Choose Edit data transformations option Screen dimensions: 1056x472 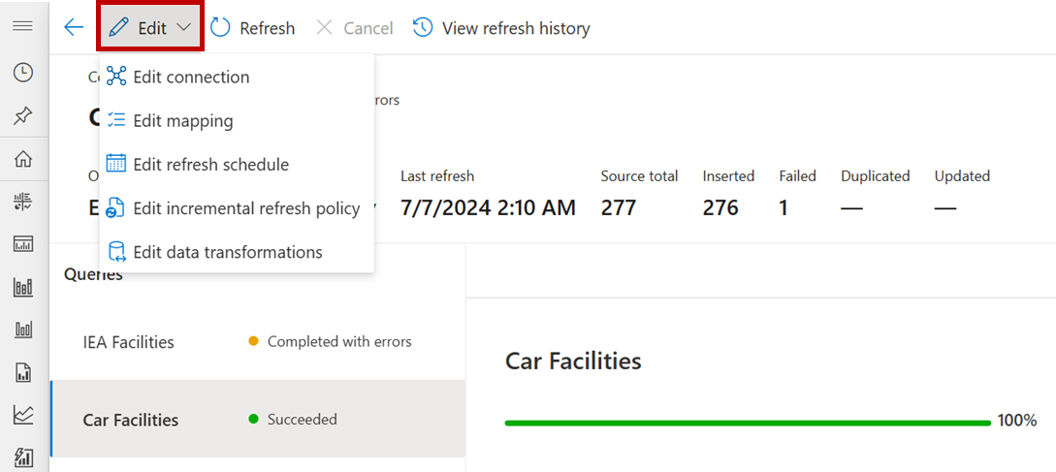pyautogui.click(x=227, y=252)
